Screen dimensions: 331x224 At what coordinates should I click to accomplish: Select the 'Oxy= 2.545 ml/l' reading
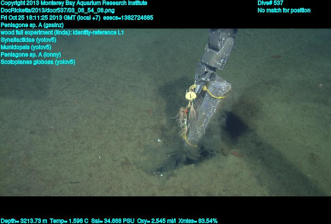156,221
